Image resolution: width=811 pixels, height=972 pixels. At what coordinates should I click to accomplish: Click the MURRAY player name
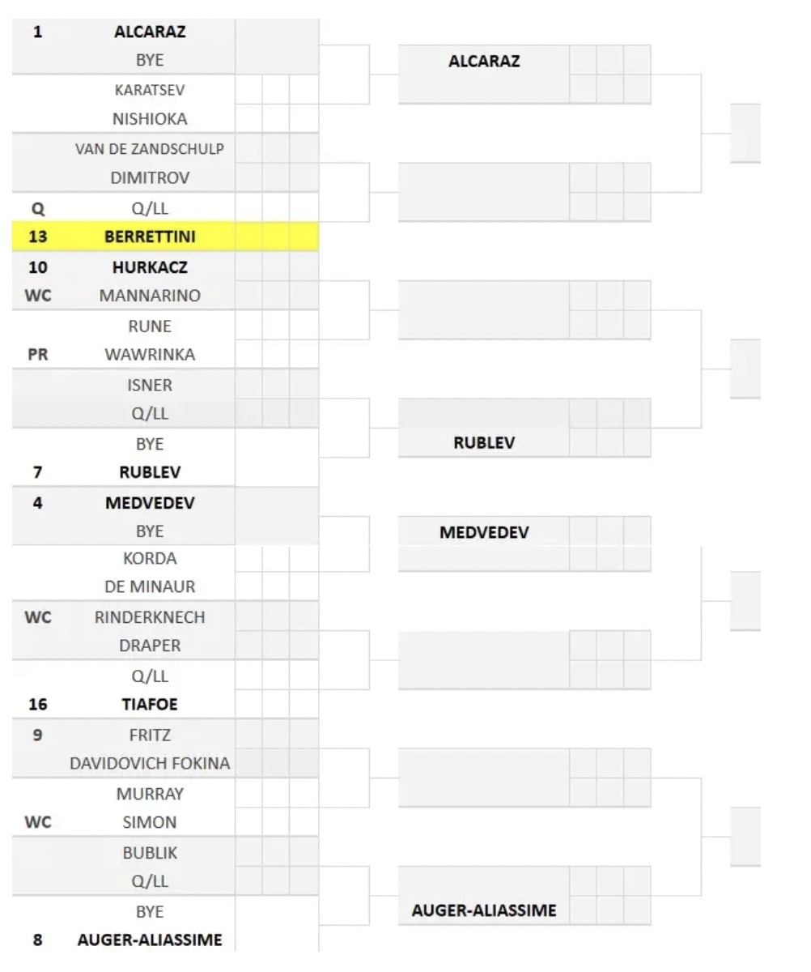(x=150, y=794)
